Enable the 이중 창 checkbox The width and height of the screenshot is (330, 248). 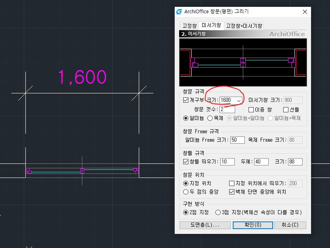click(x=251, y=110)
